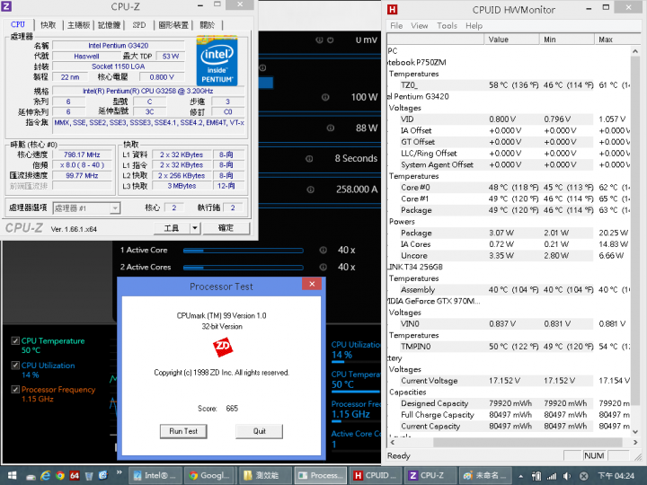The height and width of the screenshot is (485, 647).
Task: Click the Min column header in HWMonitor
Action: [566, 40]
